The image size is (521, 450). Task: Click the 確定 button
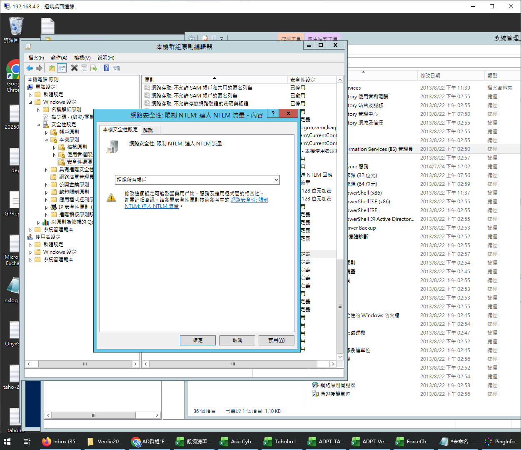point(198,340)
